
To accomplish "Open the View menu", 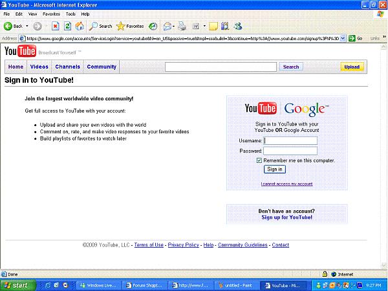I will (32, 14).
